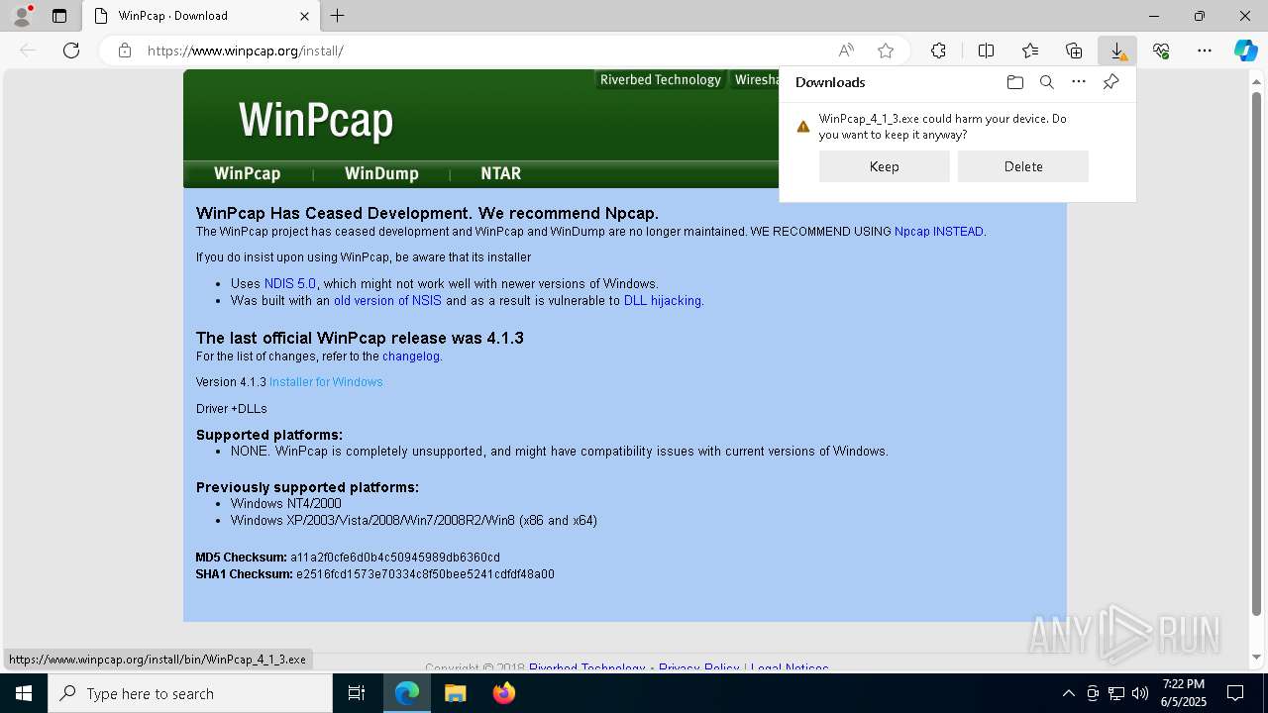The image size is (1268, 713).
Task: Open the network tray icon
Action: coord(1116,693)
